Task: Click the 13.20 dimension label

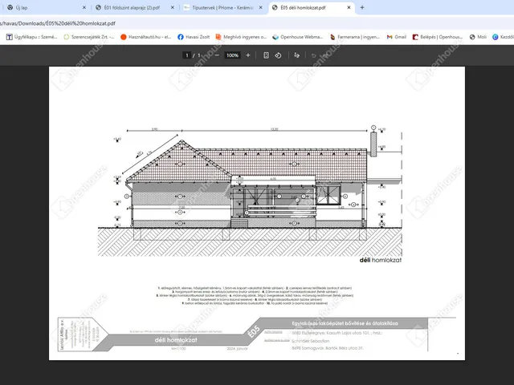Action: pyautogui.click(x=275, y=129)
